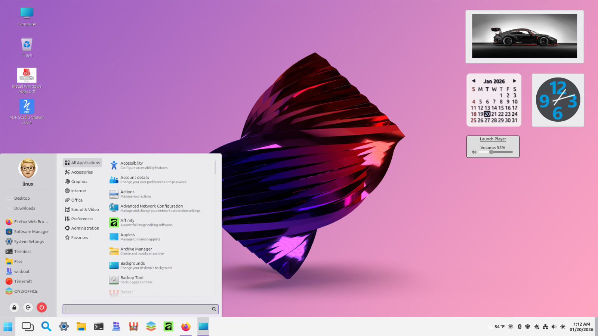Screen dimensions: 598x336
Task: Open Downloads place in menu sidebar
Action: (x=28, y=208)
